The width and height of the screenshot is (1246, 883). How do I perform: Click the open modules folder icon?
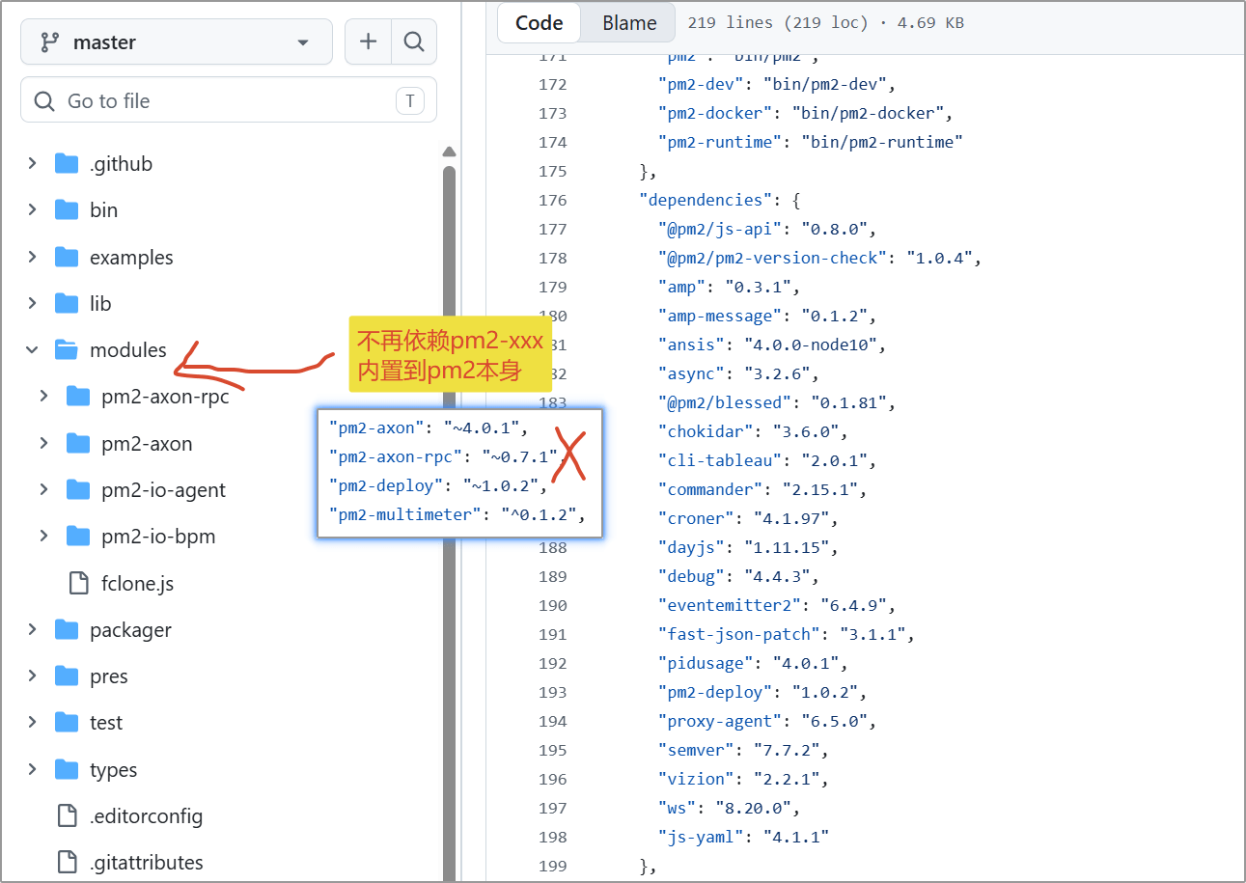[67, 349]
